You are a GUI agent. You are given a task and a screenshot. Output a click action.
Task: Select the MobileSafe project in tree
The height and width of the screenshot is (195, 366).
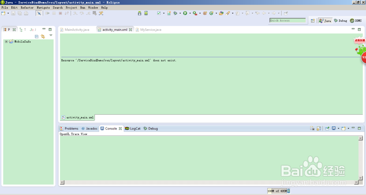22,41
